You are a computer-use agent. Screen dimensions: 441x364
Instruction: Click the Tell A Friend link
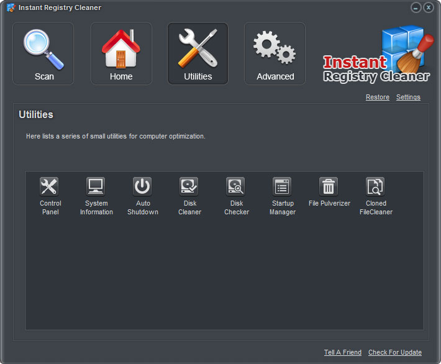pyautogui.click(x=343, y=352)
